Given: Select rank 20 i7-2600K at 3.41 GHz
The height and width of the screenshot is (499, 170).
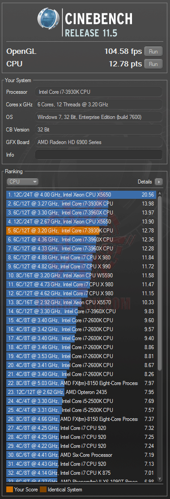Looking at the screenshot, I should tap(81, 365).
